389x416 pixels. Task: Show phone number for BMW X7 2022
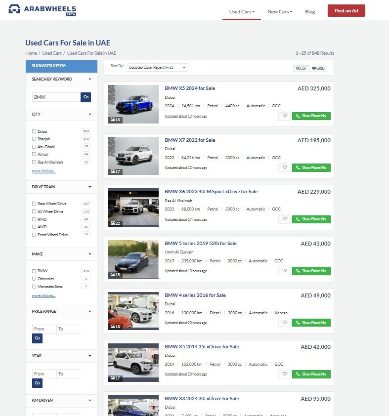(x=311, y=167)
